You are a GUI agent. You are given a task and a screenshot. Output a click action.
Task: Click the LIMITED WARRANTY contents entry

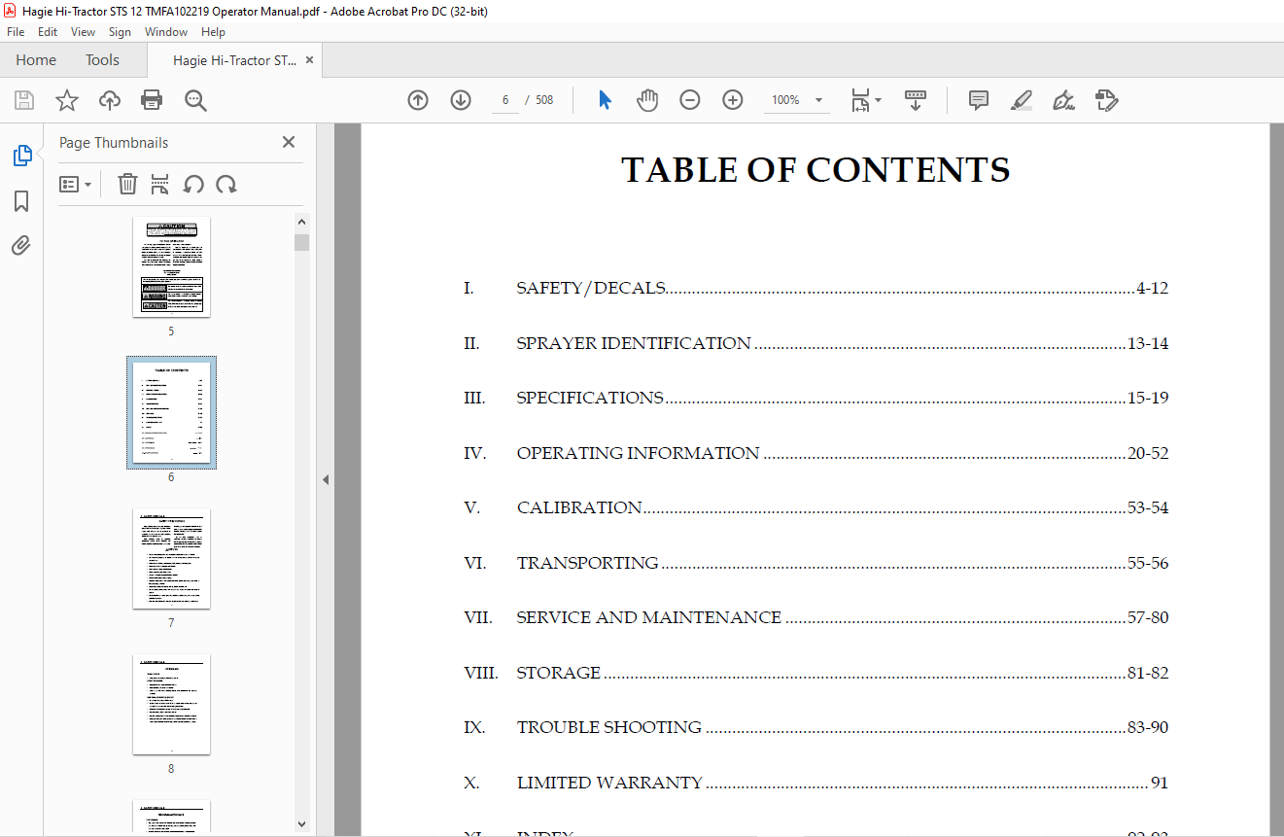tap(816, 783)
